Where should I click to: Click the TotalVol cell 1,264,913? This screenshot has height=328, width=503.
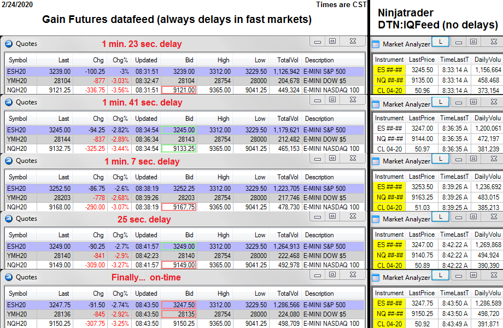click(286, 246)
